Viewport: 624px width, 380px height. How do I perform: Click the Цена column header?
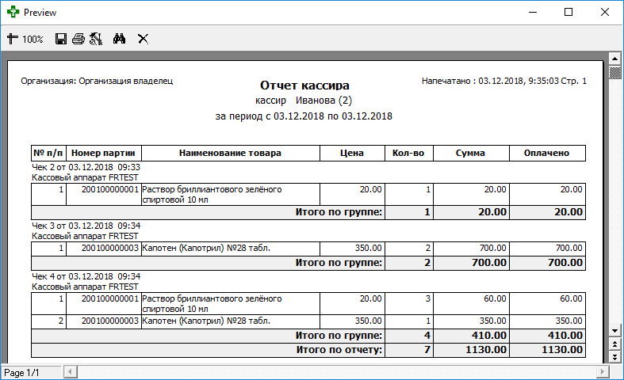click(352, 153)
